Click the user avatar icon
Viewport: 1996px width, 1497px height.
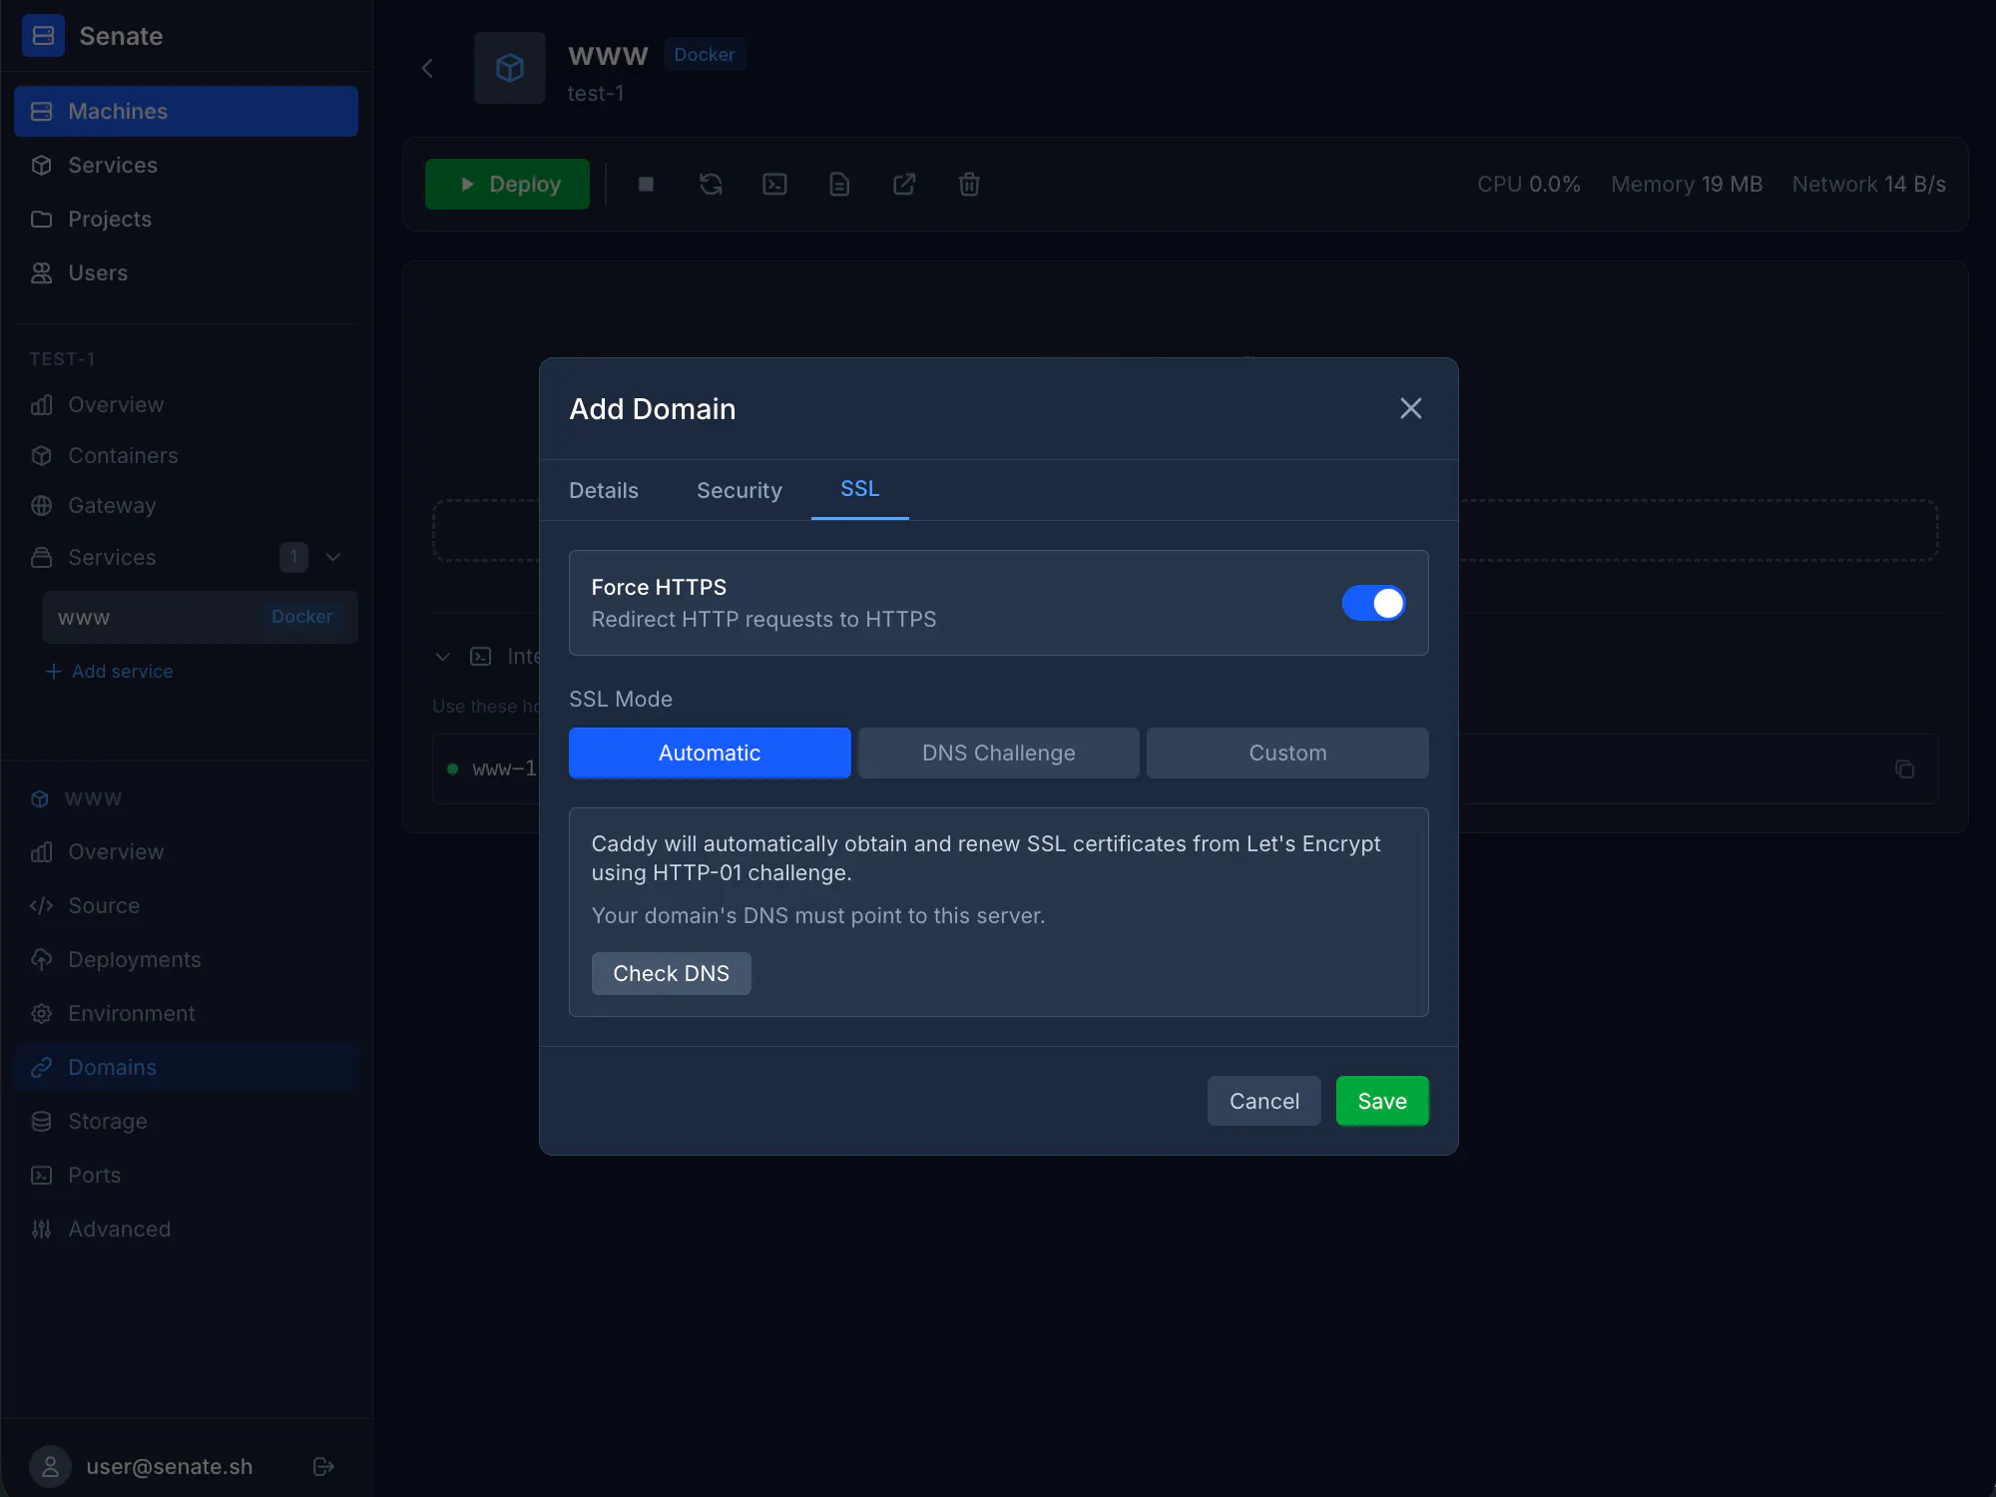50,1466
